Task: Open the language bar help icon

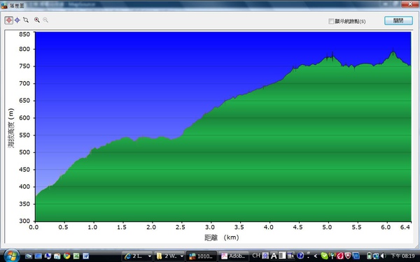Action: [300, 256]
